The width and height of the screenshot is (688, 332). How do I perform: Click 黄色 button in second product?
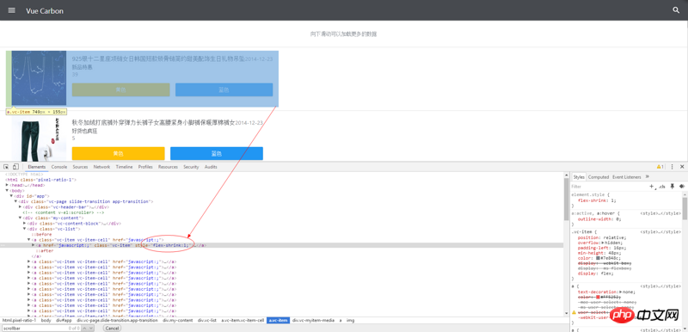tap(118, 153)
